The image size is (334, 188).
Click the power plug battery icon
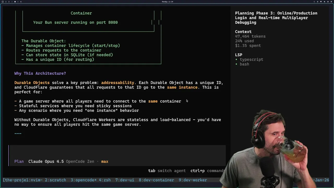[331, 2]
